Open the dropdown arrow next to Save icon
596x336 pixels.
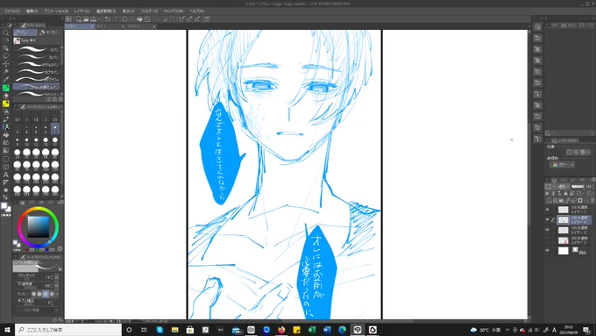pos(99,19)
